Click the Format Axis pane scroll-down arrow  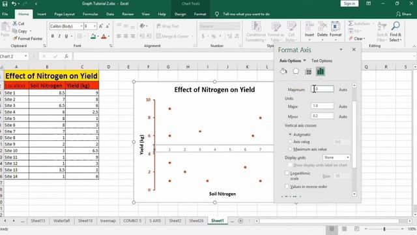point(354,194)
